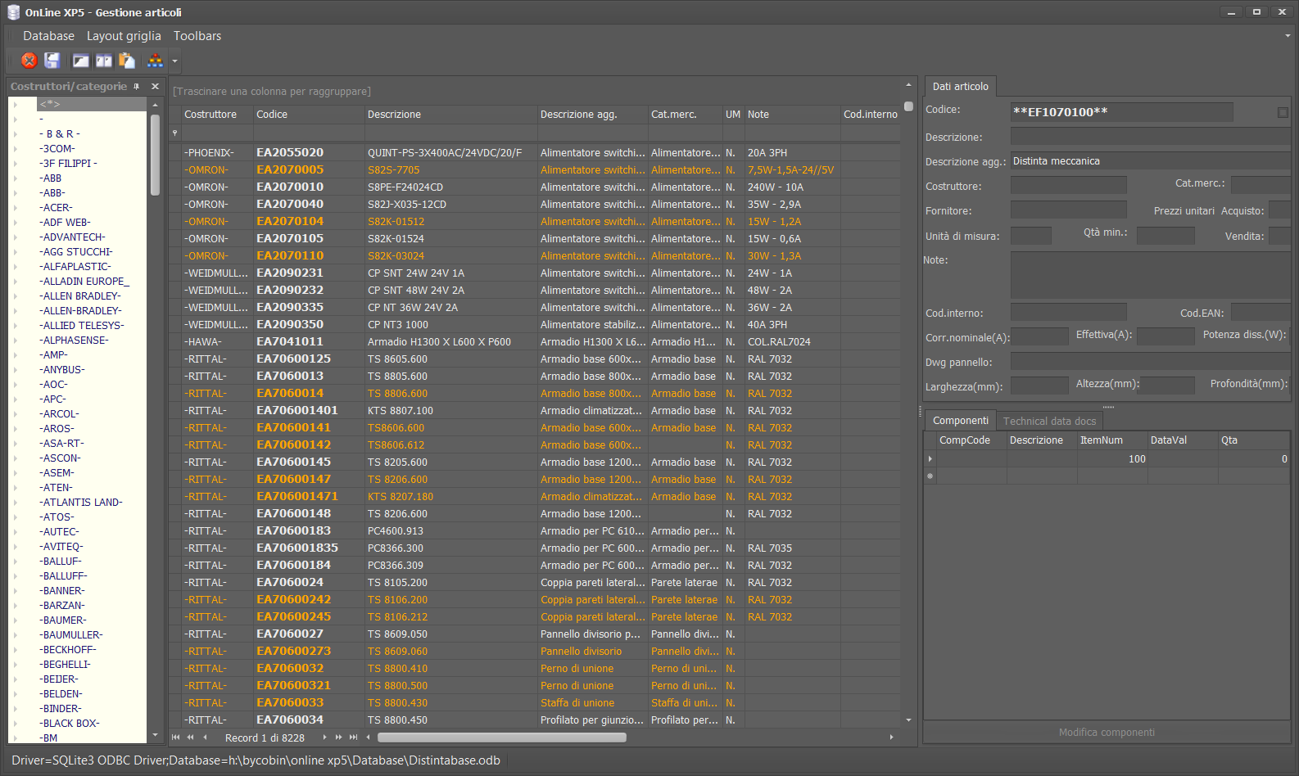Click the hierarchy tree diagram icon
The height and width of the screenshot is (776, 1299).
click(155, 61)
